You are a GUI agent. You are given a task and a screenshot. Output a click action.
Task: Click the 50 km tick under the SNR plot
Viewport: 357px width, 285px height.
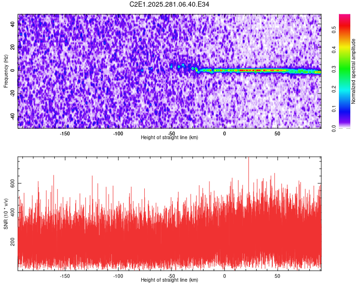point(278,275)
